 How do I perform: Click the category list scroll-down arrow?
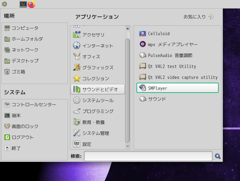coord(128,146)
